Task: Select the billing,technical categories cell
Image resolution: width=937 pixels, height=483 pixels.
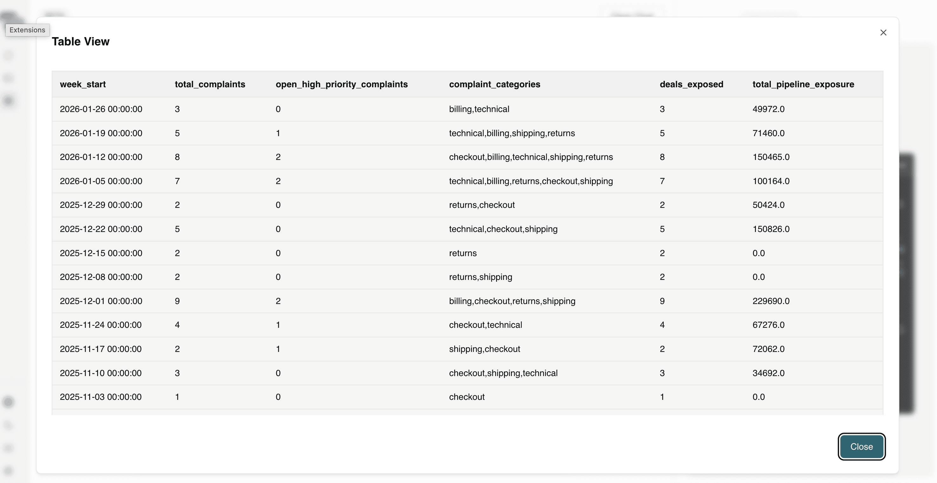Action: pos(479,109)
